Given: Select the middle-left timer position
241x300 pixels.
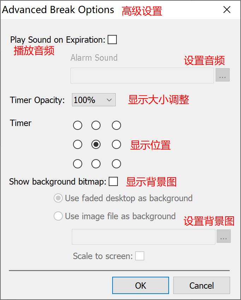Looking at the screenshot, I should pyautogui.click(x=77, y=144).
